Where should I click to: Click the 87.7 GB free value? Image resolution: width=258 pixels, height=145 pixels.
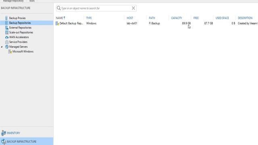tap(208, 23)
